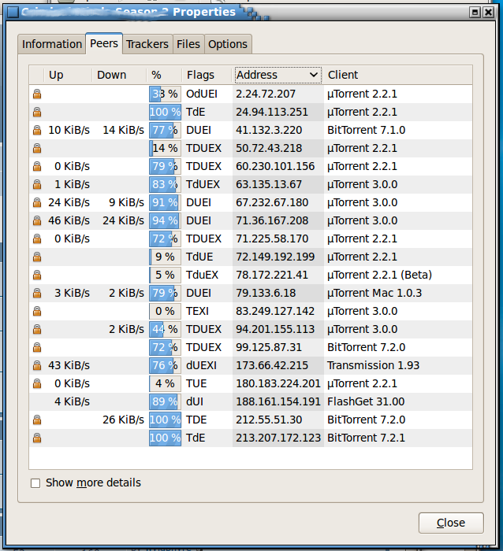Select the µTorrent Mac 1.0.3 client cell
The image size is (503, 551).
(374, 293)
